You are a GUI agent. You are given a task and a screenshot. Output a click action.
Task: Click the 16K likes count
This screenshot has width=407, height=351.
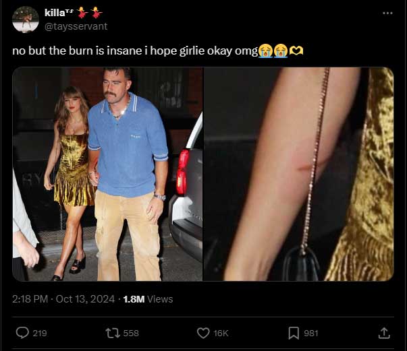click(221, 333)
